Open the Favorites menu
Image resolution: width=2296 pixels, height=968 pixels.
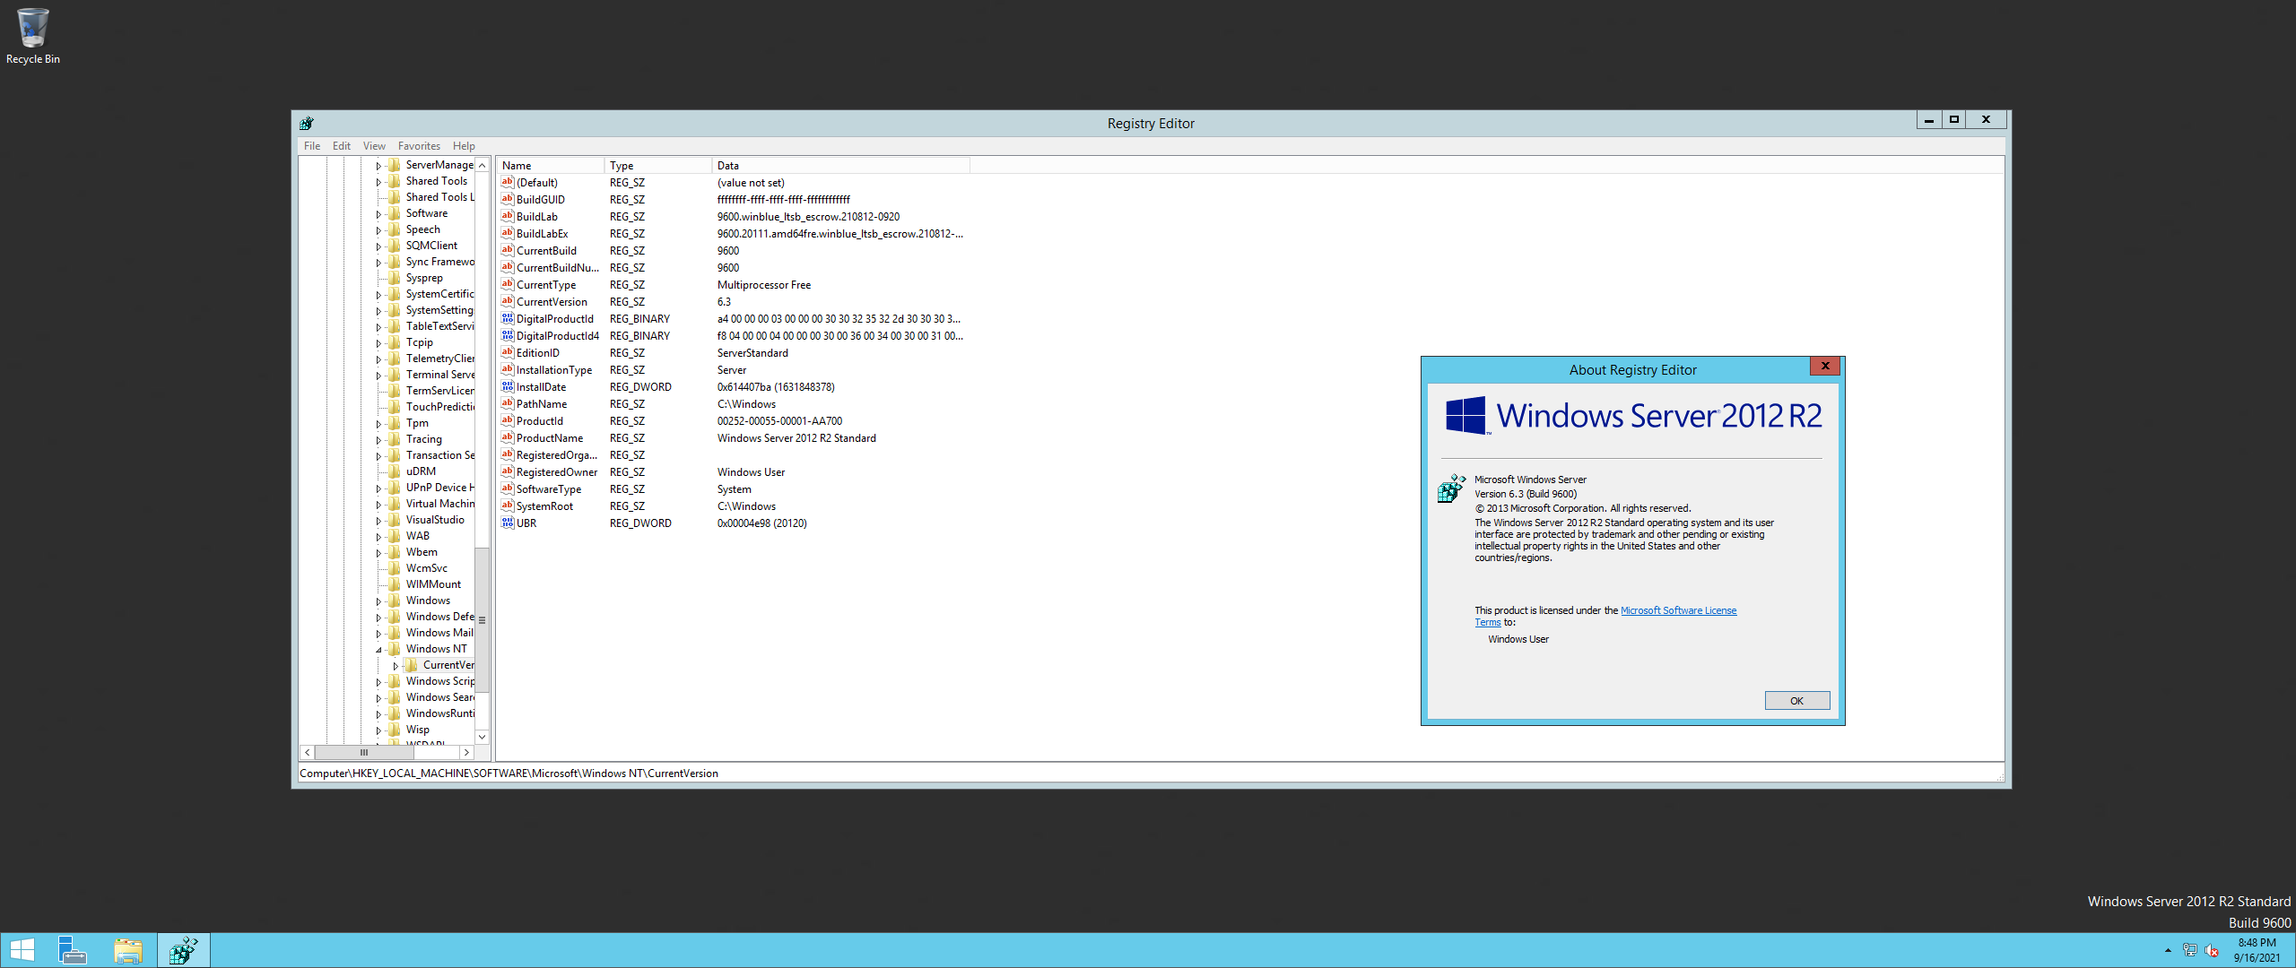419,146
